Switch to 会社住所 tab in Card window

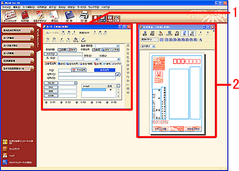72,64
